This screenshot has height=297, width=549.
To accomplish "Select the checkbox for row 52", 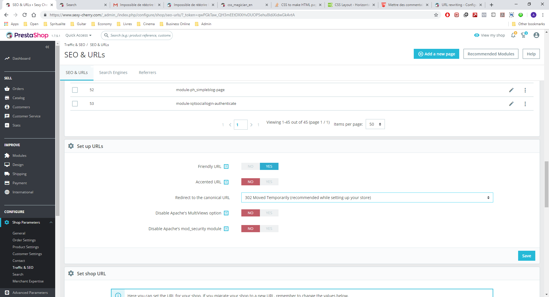I will tap(75, 90).
